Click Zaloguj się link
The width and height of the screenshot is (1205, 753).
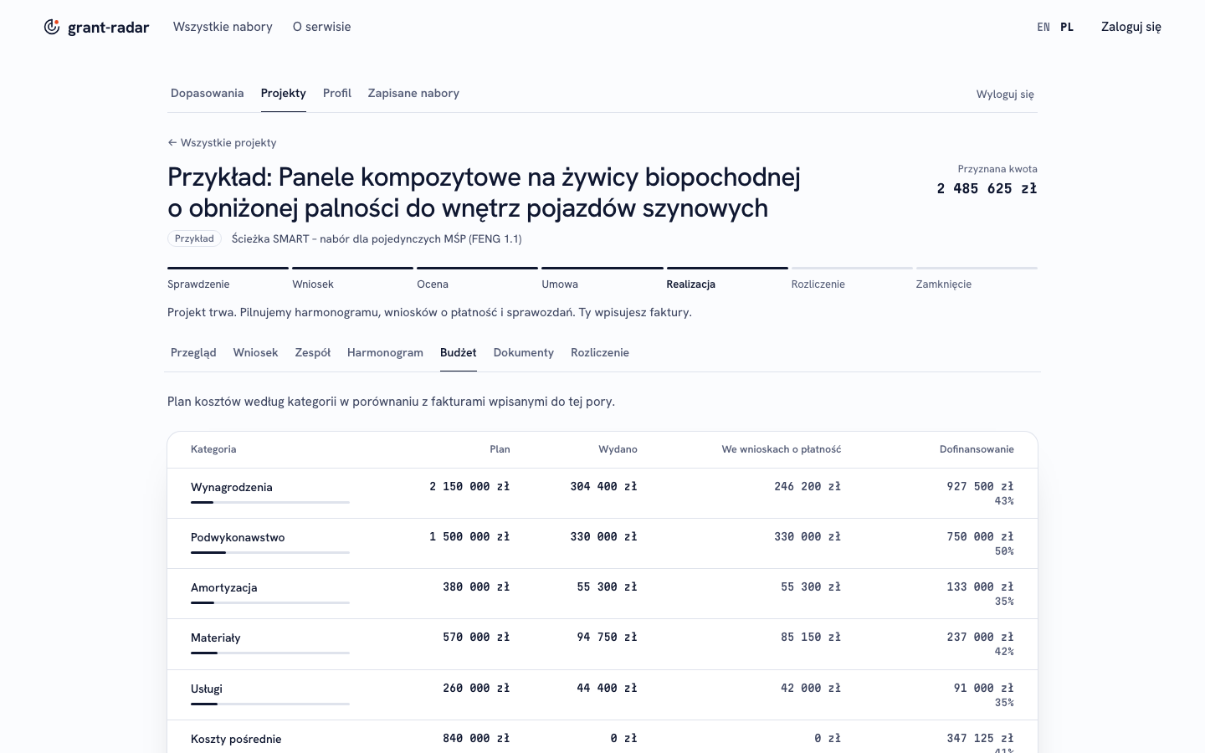tap(1131, 27)
